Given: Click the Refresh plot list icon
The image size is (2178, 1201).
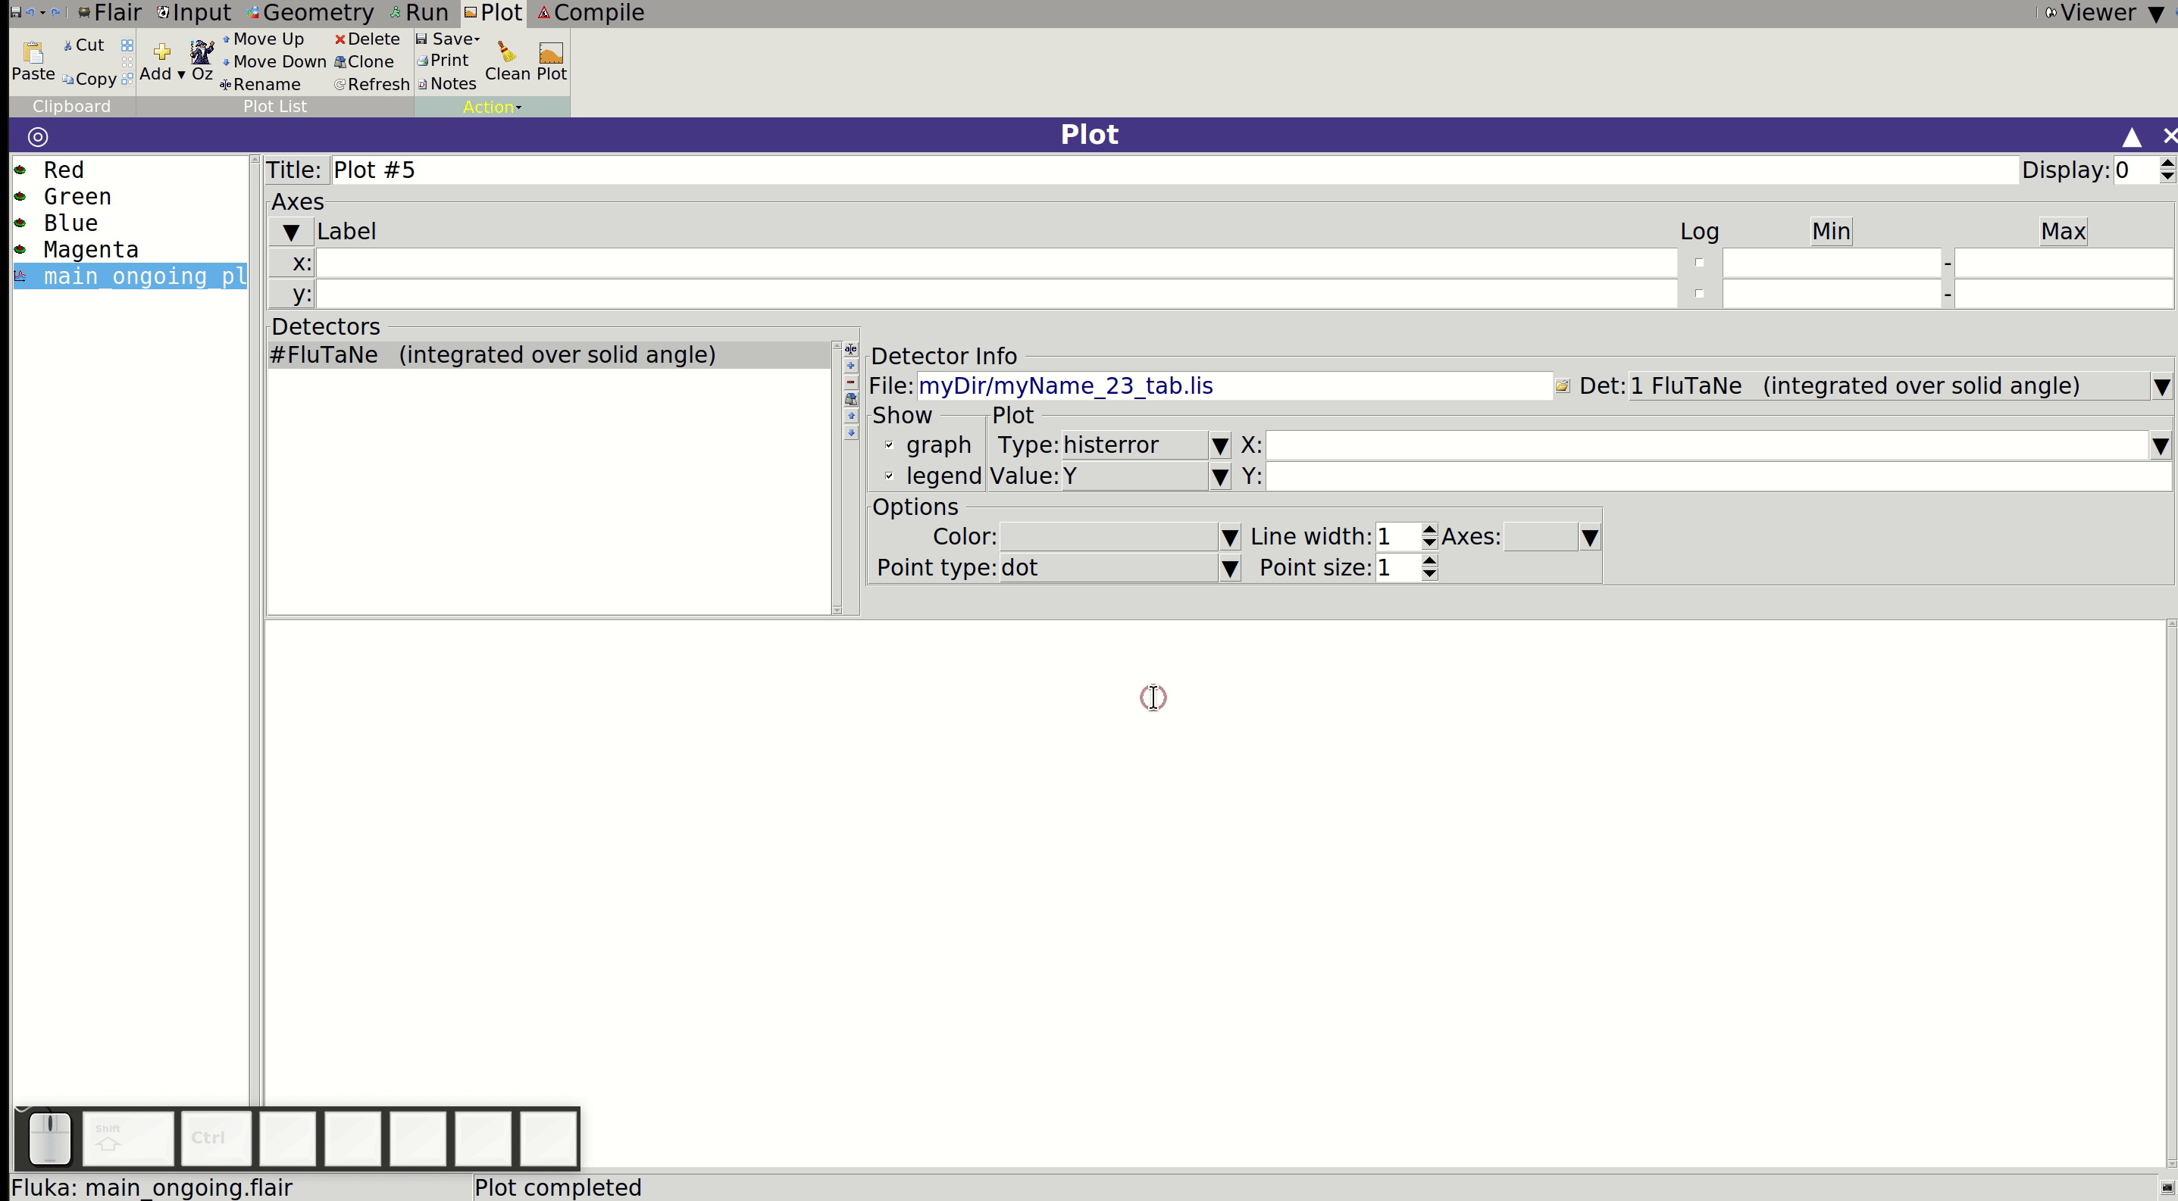Looking at the screenshot, I should [340, 85].
